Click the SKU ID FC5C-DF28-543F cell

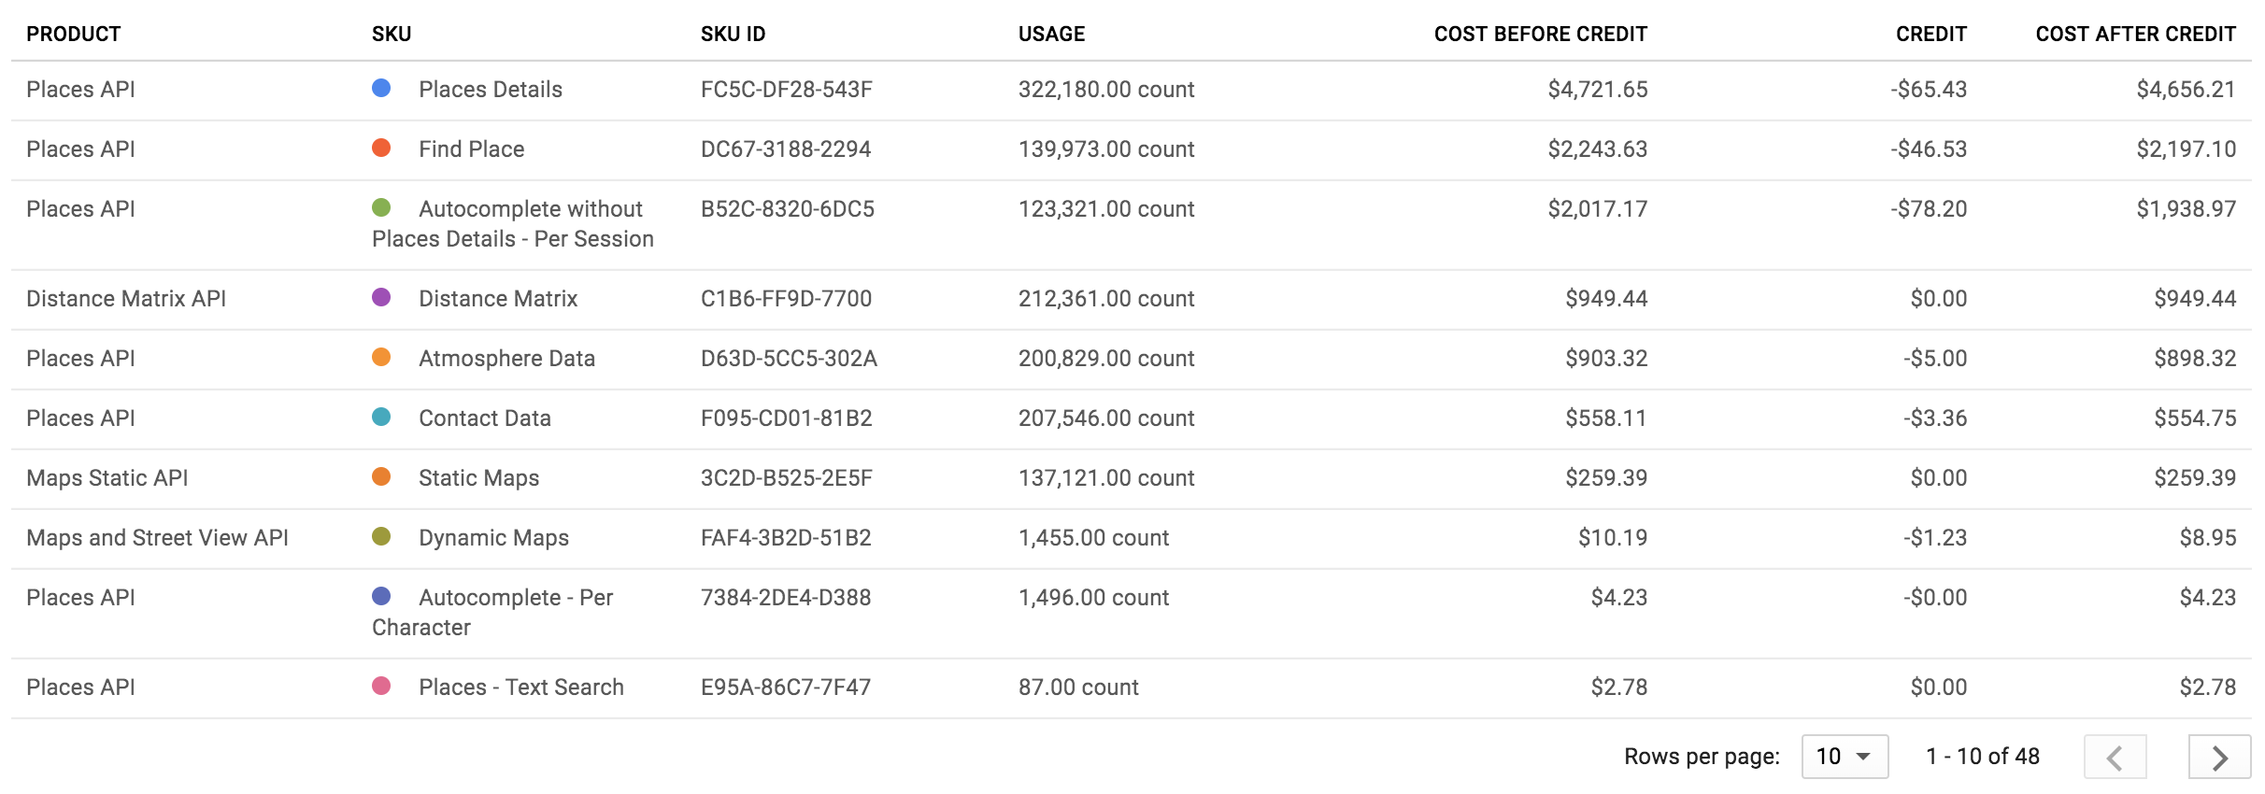(787, 89)
